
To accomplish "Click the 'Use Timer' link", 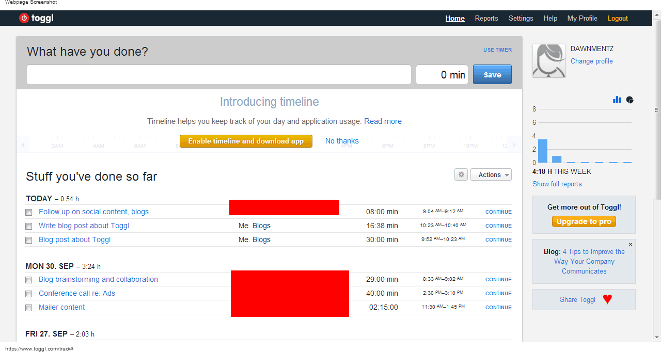I will tap(497, 50).
